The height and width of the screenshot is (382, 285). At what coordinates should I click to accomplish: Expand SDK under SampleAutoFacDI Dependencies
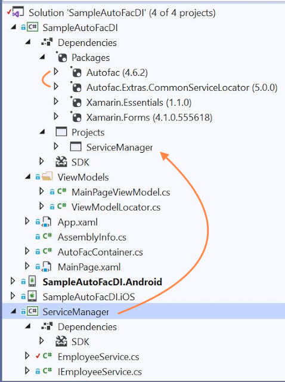tap(42, 161)
